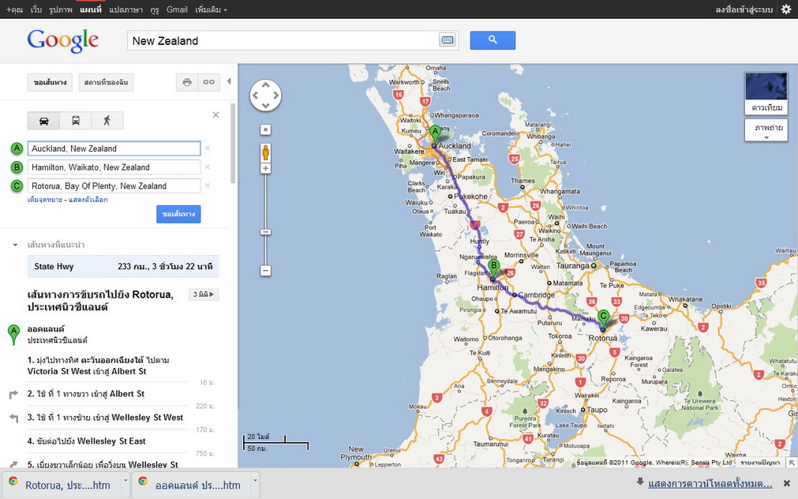
Task: Click the รายงานปัญหา link on the map
Action: [x=760, y=463]
